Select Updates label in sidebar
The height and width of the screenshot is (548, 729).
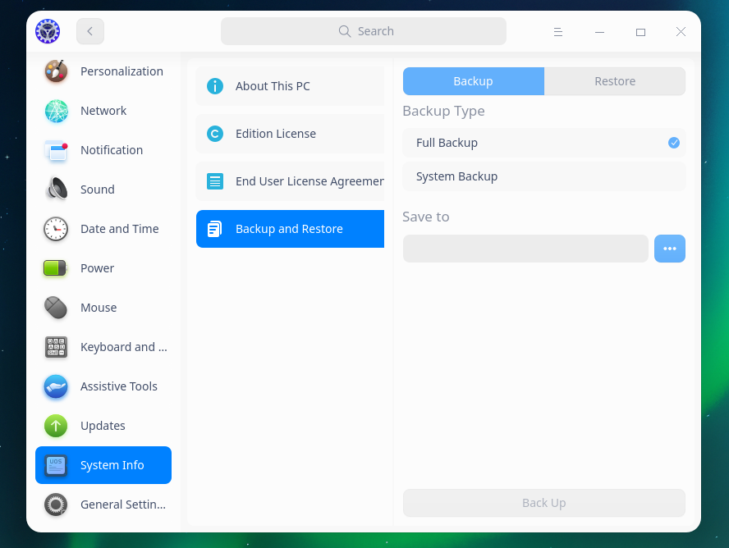(x=103, y=426)
